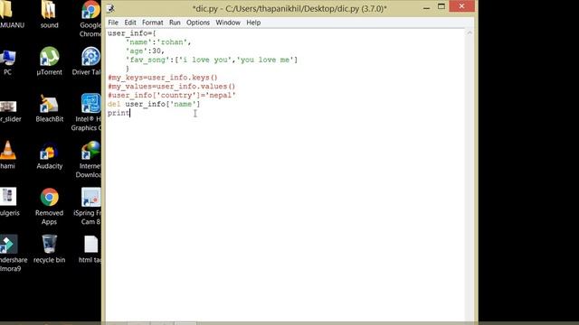
Task: Open the Options menu
Action: click(198, 23)
